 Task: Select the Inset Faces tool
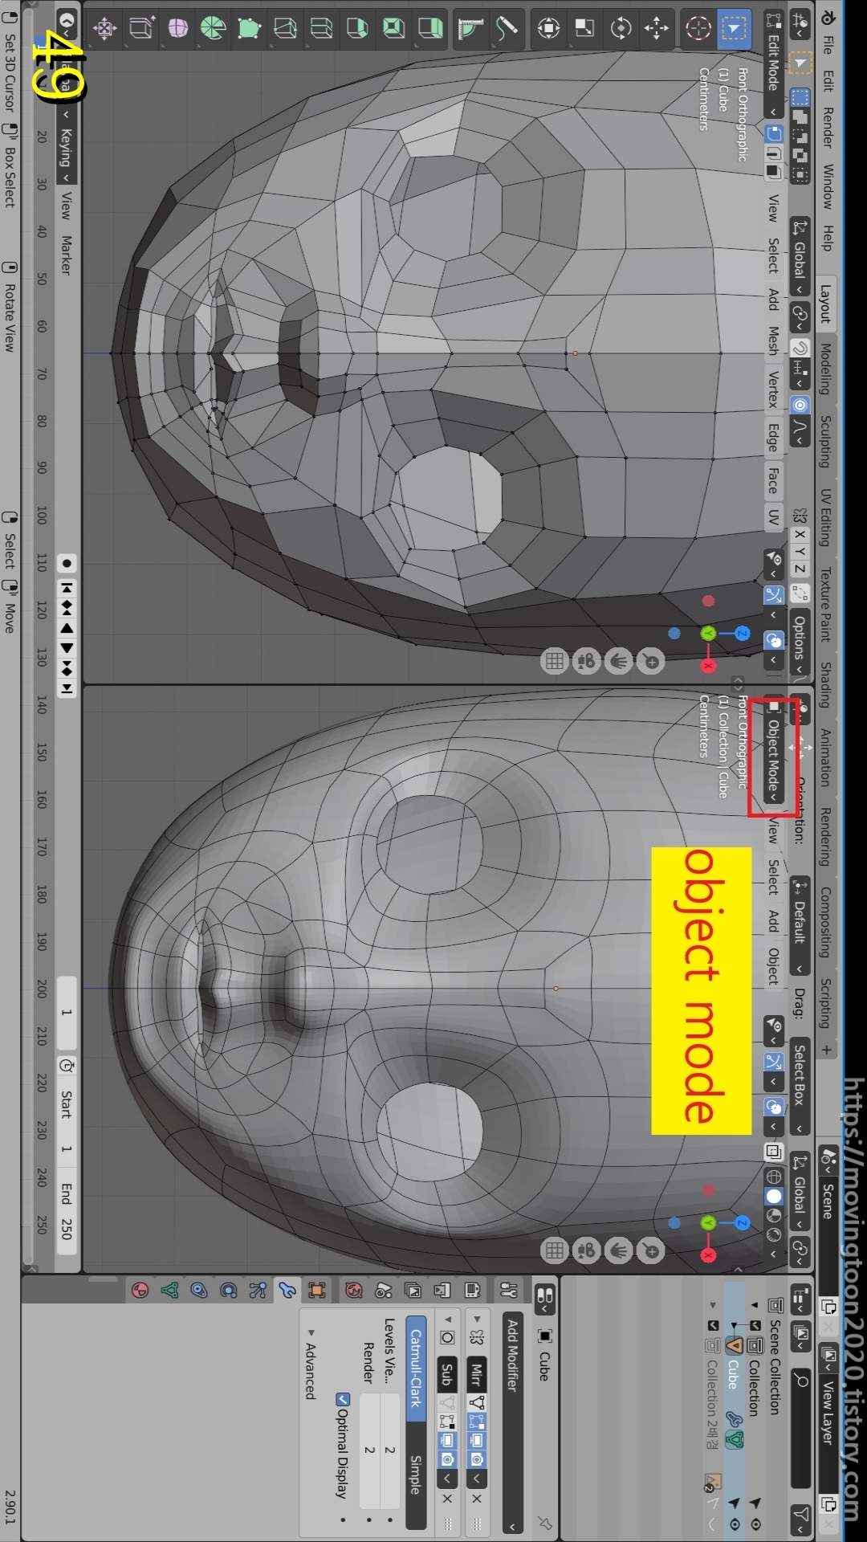(394, 29)
